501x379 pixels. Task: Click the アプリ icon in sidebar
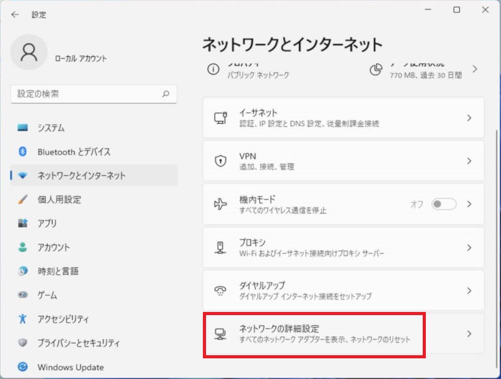pyautogui.click(x=23, y=223)
